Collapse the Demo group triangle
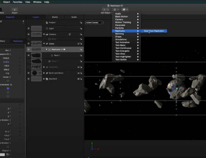This screenshot has width=206, height=158. point(44,43)
